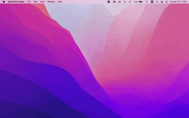Image resolution: width=189 pixels, height=118 pixels.
Task: Open the Help menu
Action: pos(60,2)
